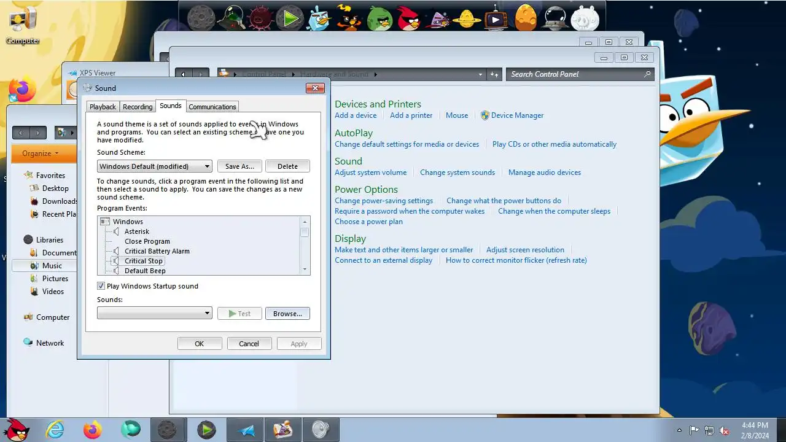Open Add a printer link
Viewport: 786px width, 442px height.
pyautogui.click(x=411, y=115)
